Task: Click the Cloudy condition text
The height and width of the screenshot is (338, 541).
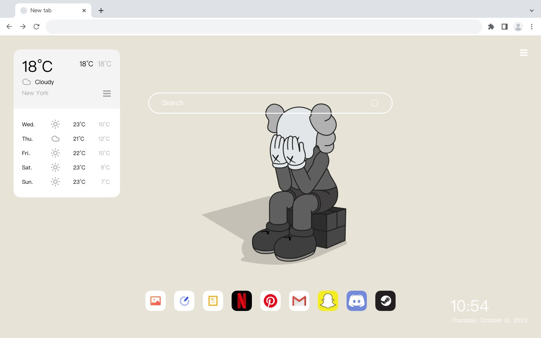Action: click(44, 82)
